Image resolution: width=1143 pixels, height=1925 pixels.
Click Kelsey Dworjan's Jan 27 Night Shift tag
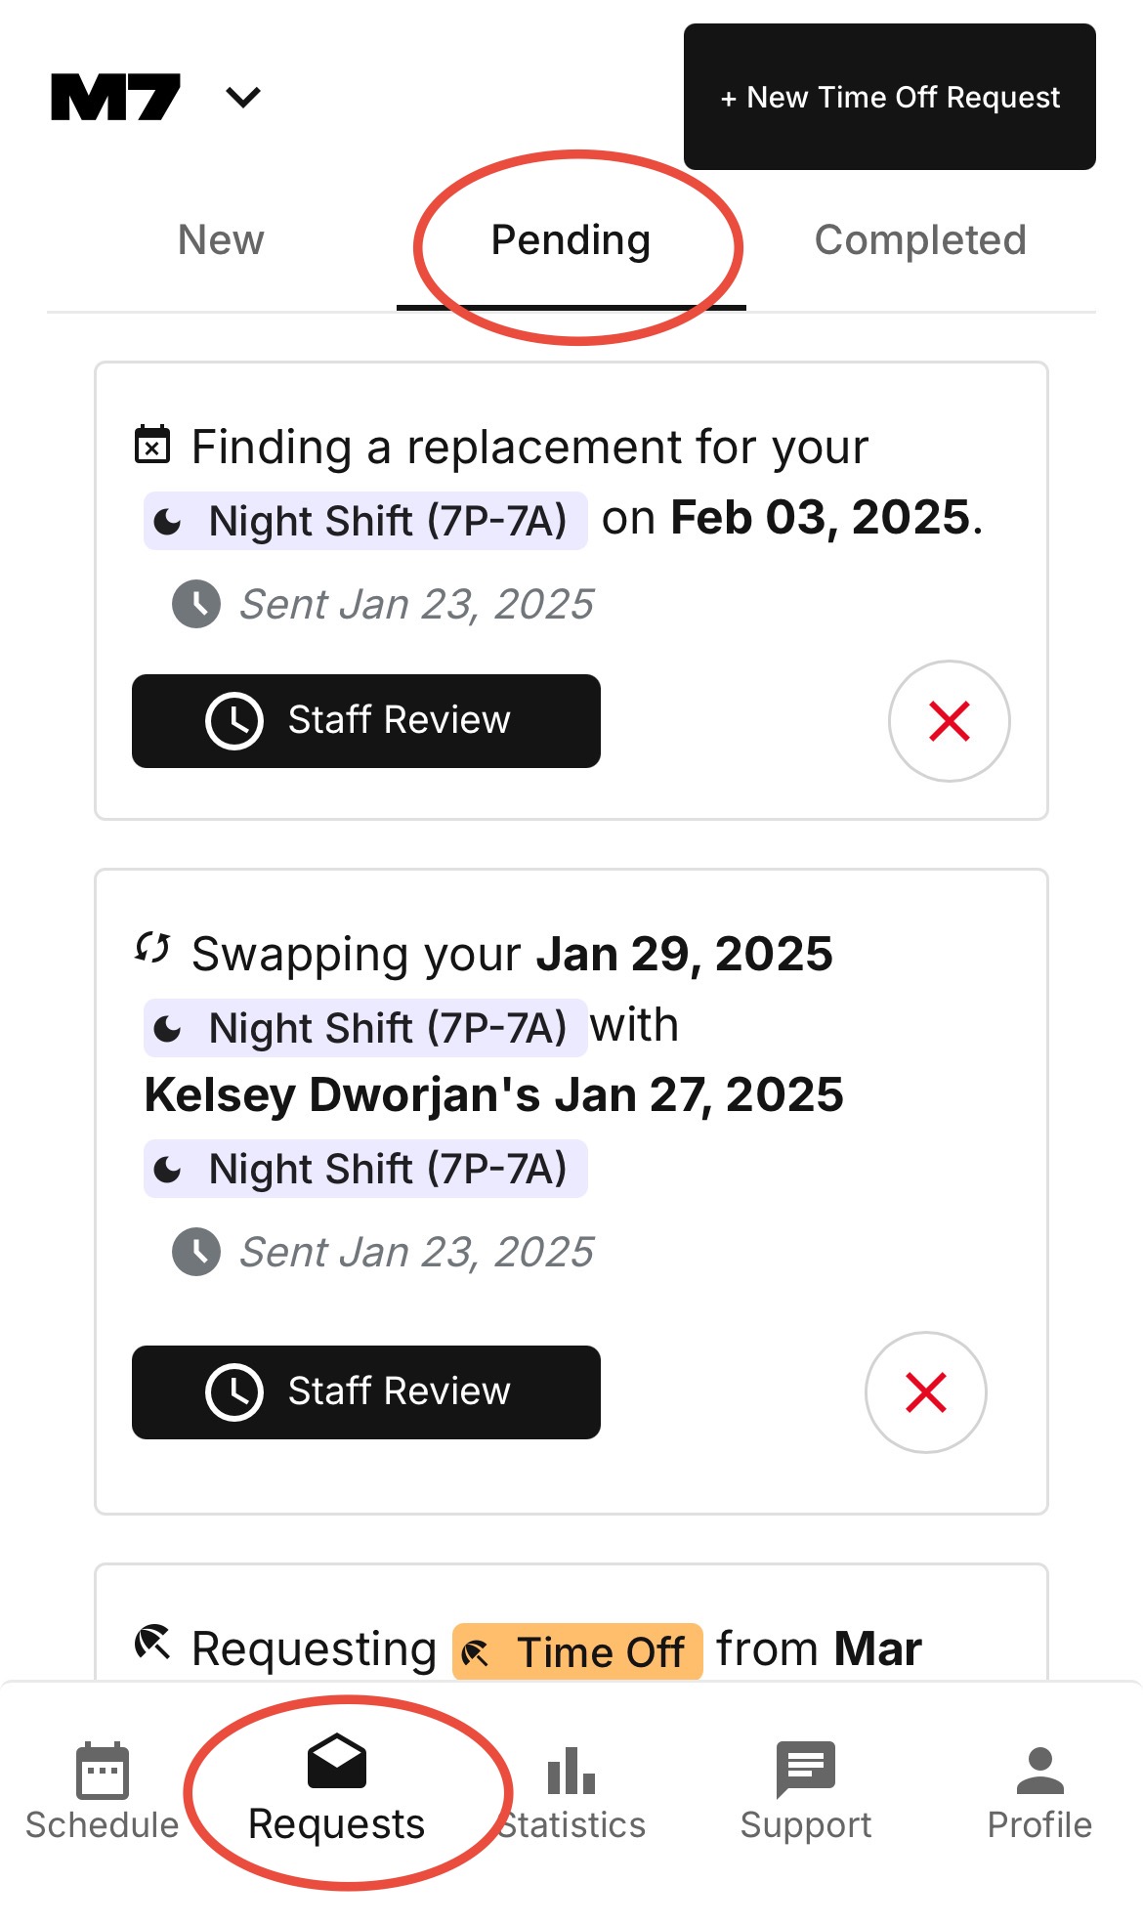(x=365, y=1169)
